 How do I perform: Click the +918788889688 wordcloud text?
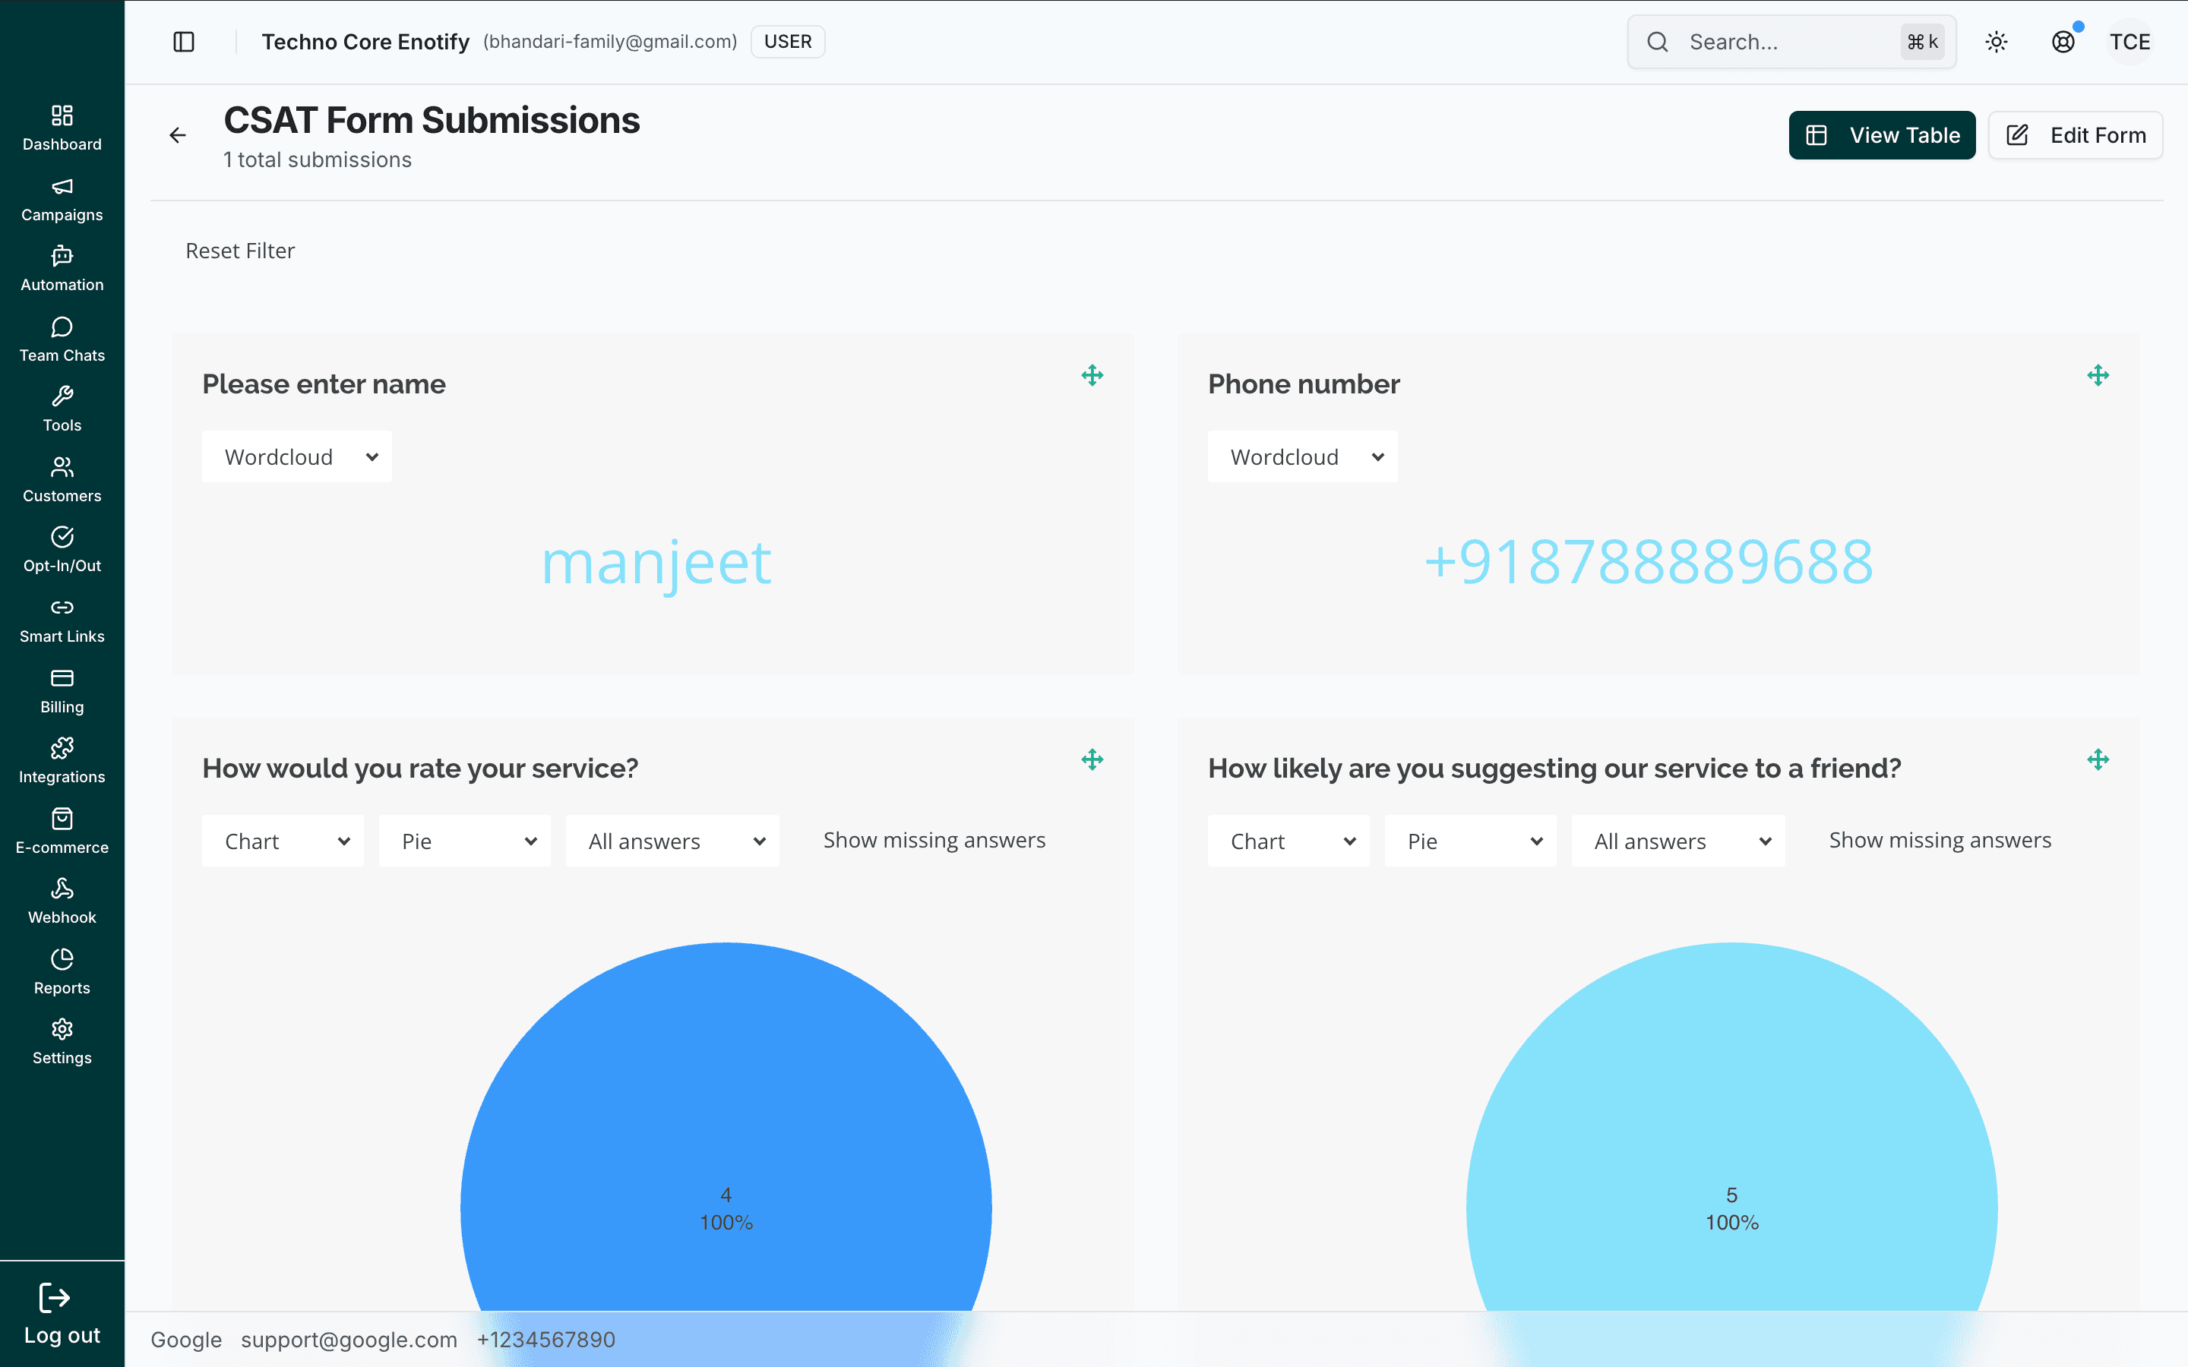[x=1649, y=561]
